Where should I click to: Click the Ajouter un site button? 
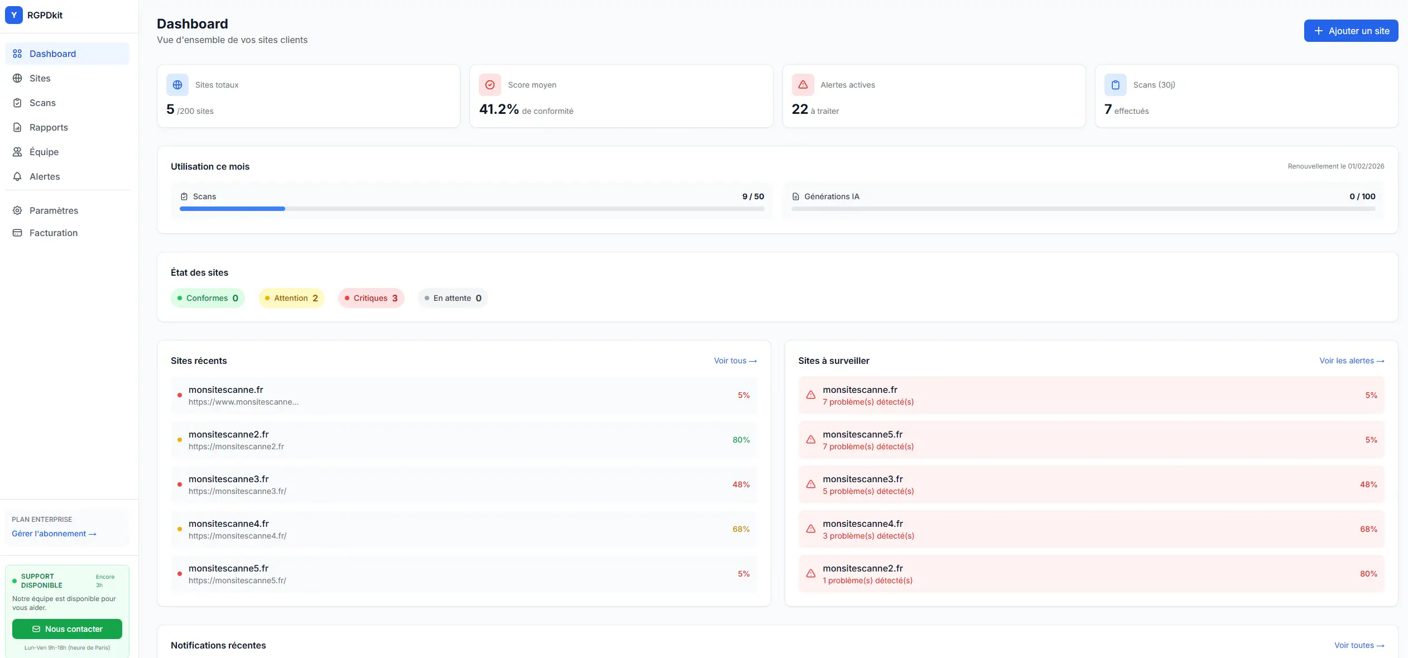[x=1351, y=31]
